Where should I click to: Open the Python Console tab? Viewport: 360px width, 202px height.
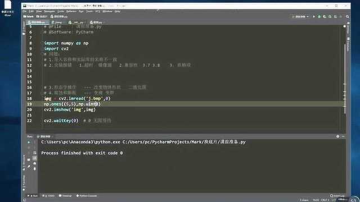click(x=87, y=196)
